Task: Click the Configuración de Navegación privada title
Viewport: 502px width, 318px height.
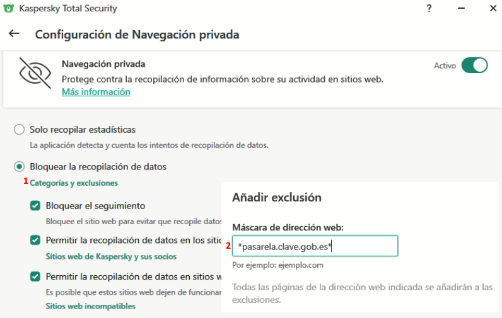Action: (x=137, y=34)
